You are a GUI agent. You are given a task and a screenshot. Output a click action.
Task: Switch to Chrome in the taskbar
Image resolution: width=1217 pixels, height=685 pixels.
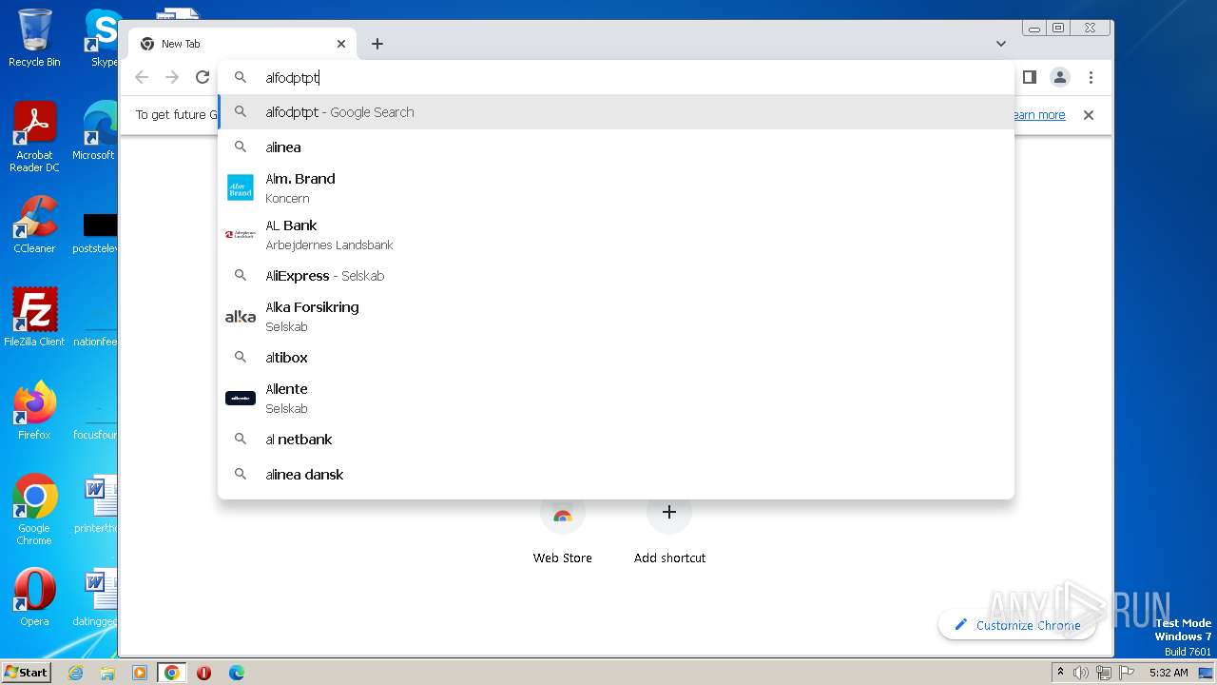click(171, 673)
